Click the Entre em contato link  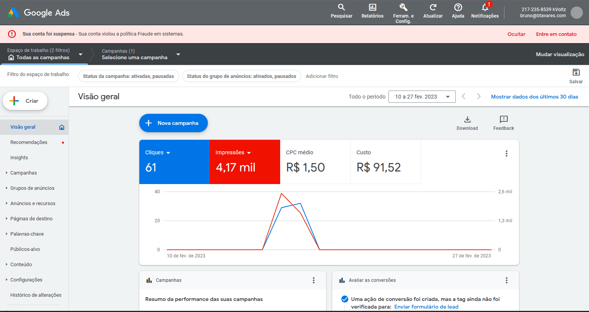556,34
